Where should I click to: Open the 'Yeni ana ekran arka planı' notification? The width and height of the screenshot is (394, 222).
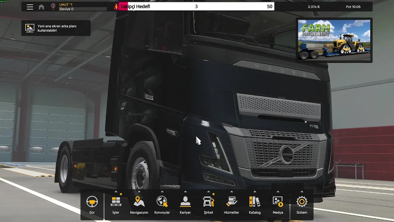click(56, 28)
